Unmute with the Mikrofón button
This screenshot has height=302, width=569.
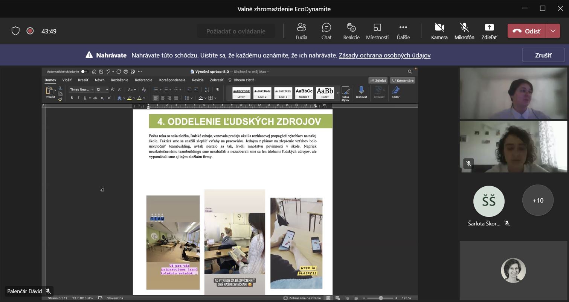point(464,31)
